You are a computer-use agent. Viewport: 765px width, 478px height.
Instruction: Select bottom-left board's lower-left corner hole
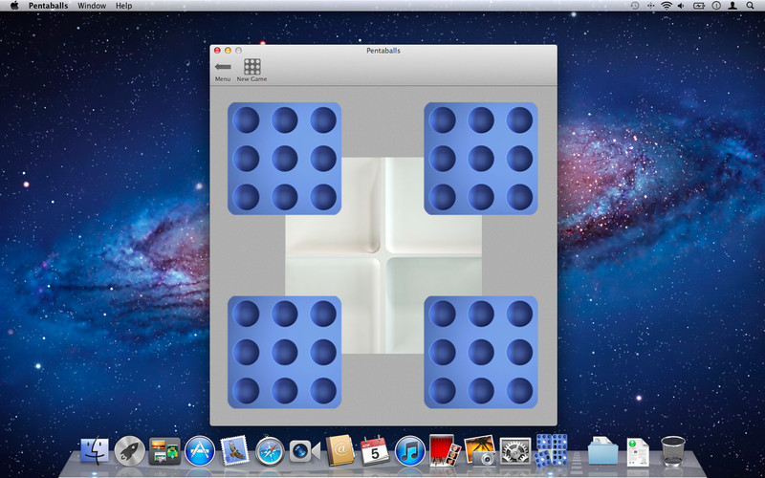(x=246, y=391)
